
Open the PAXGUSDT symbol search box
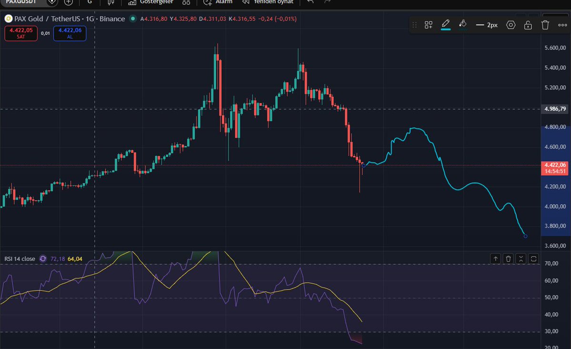21,2
